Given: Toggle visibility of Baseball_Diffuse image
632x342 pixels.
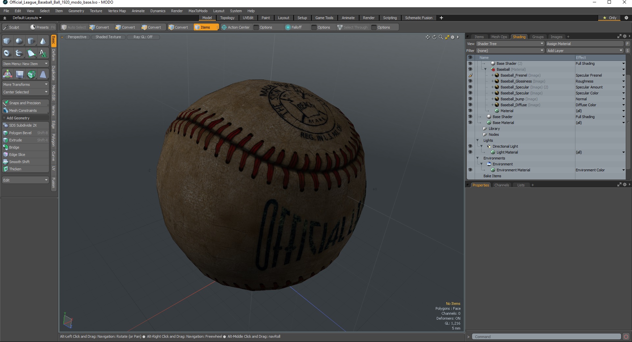Looking at the screenshot, I should coord(470,105).
